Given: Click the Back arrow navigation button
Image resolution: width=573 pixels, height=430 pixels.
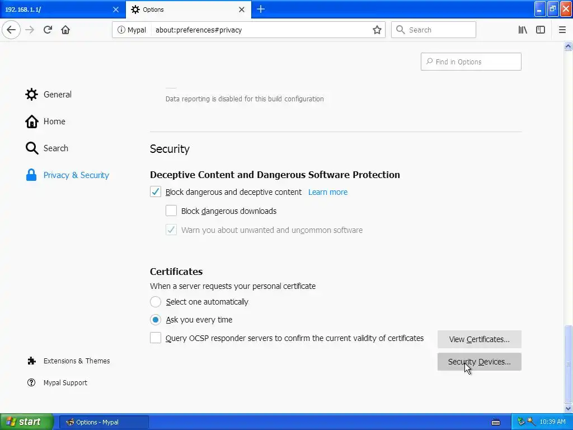Looking at the screenshot, I should [x=11, y=30].
